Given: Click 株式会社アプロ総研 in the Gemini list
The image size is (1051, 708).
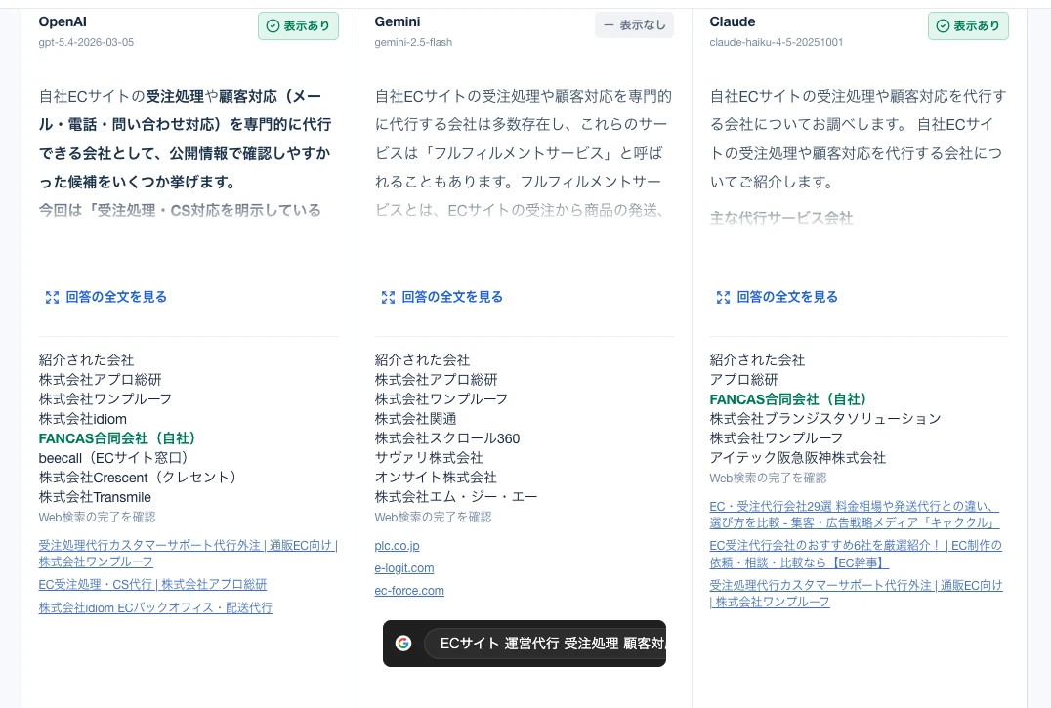Looking at the screenshot, I should (x=437, y=380).
